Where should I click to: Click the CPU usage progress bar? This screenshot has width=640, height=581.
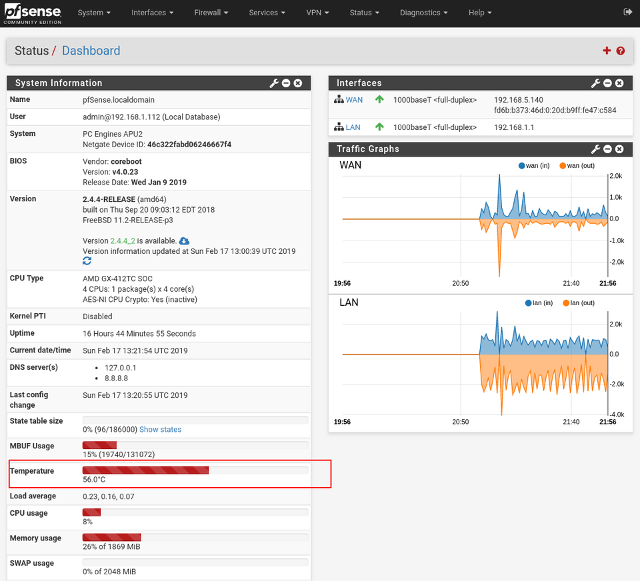pyautogui.click(x=195, y=512)
